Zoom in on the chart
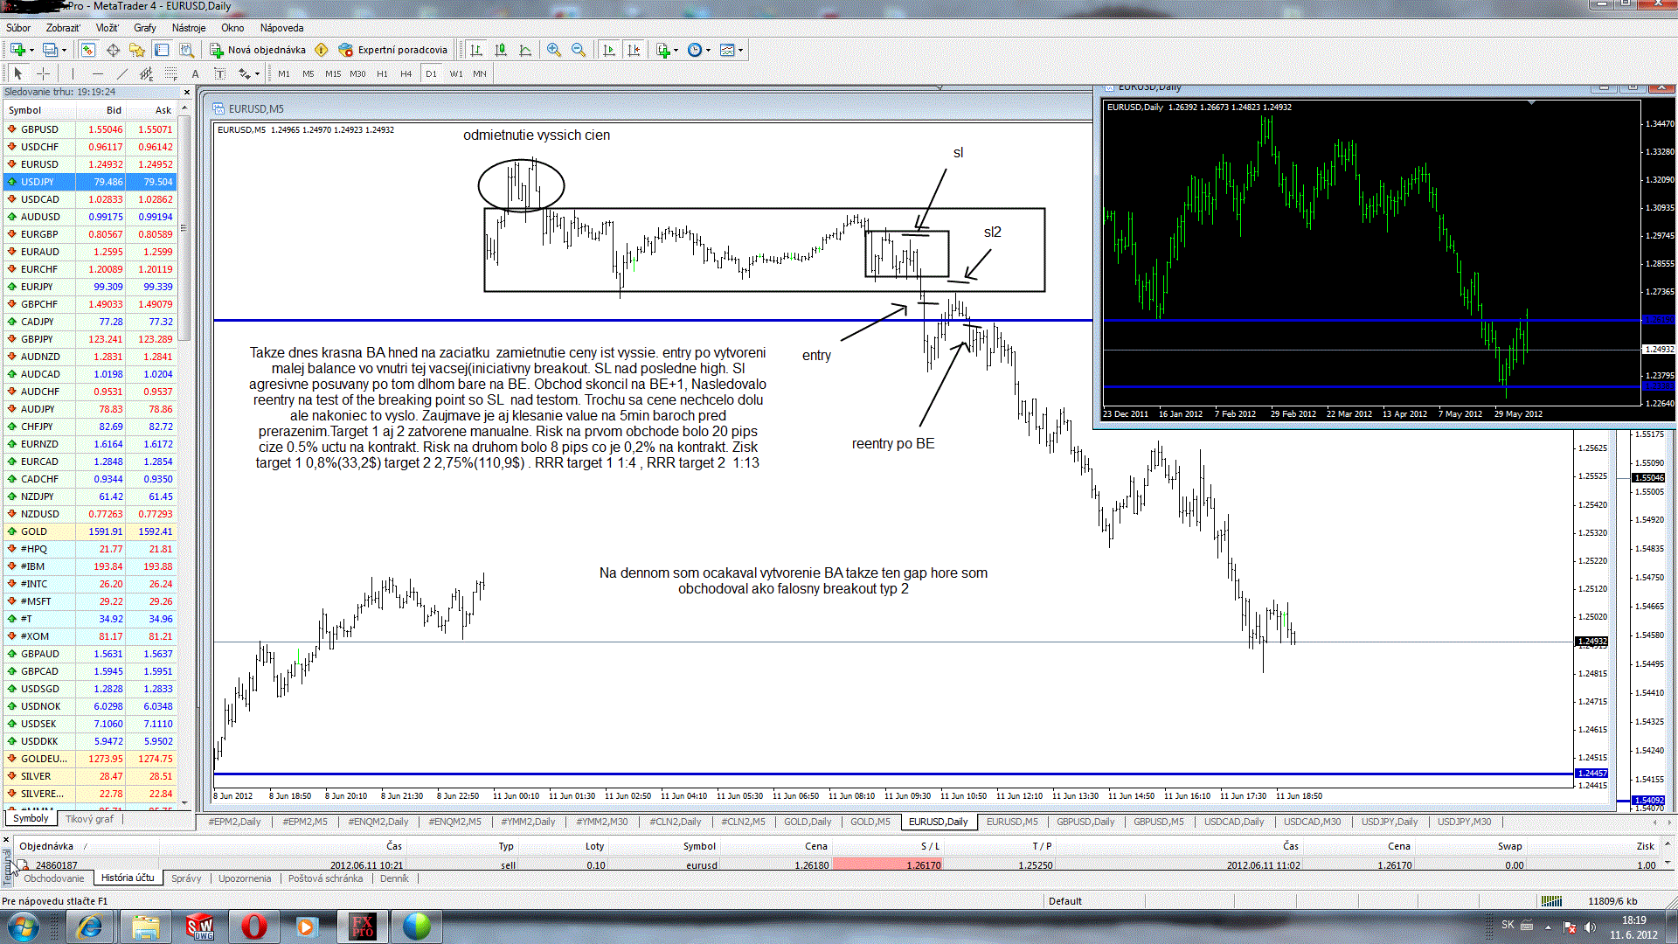 pyautogui.click(x=554, y=50)
